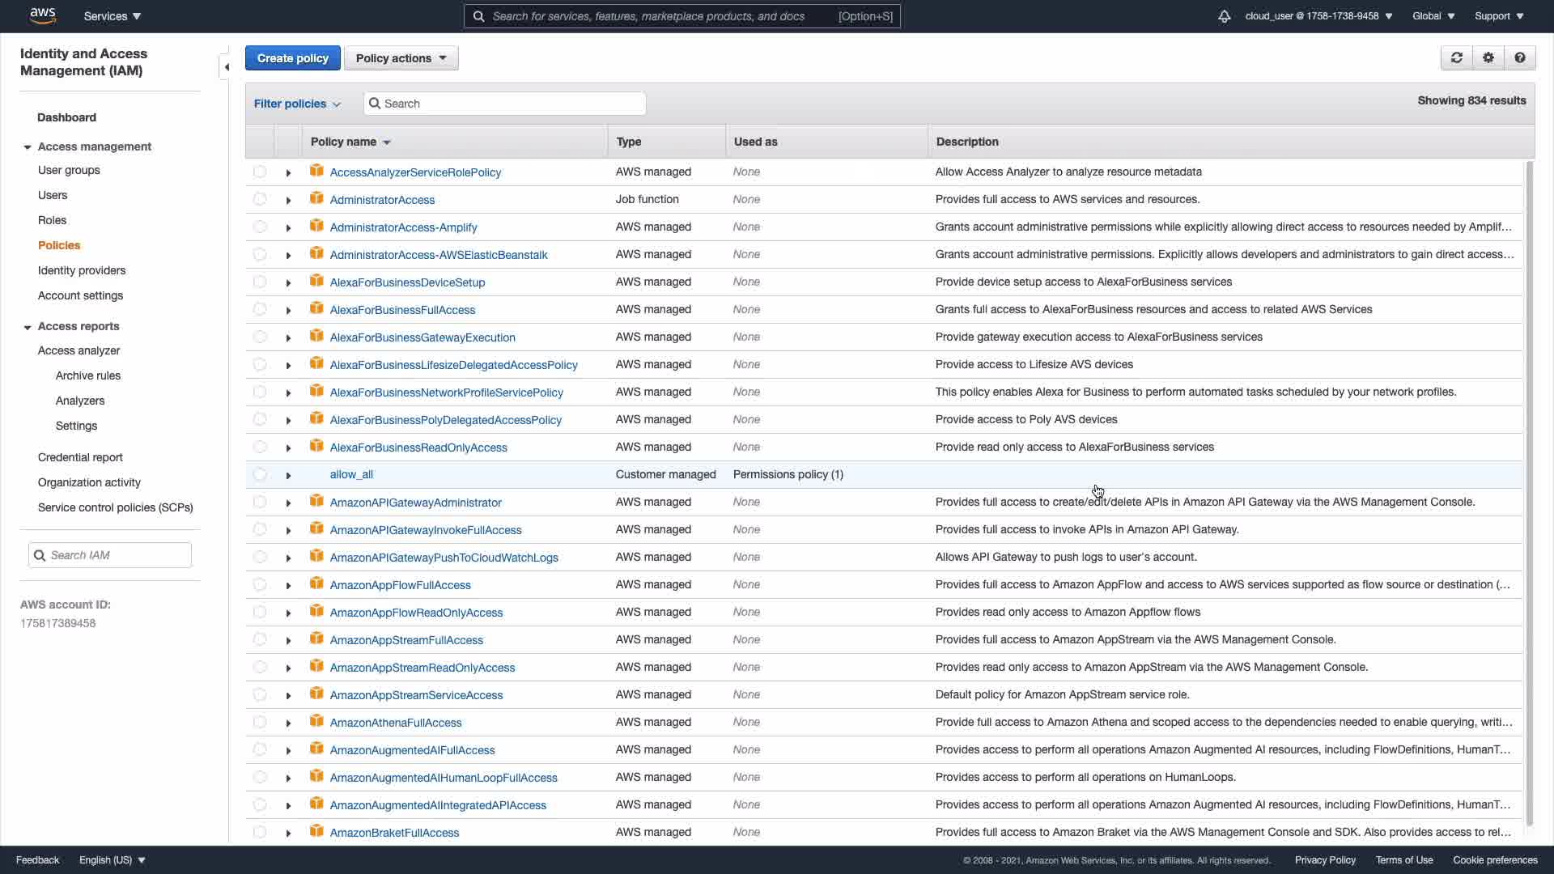Open the Policy actions dropdown

(x=401, y=58)
